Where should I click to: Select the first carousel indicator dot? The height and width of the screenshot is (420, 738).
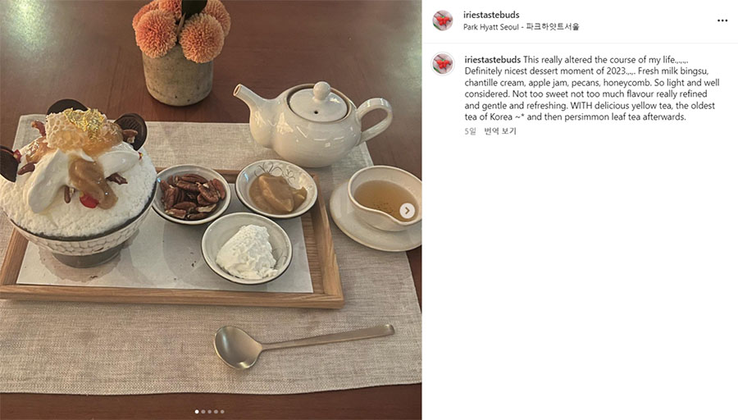[197, 412]
